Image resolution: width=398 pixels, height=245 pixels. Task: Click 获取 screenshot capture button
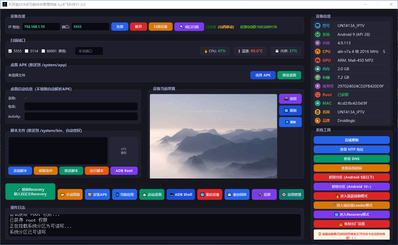click(290, 99)
